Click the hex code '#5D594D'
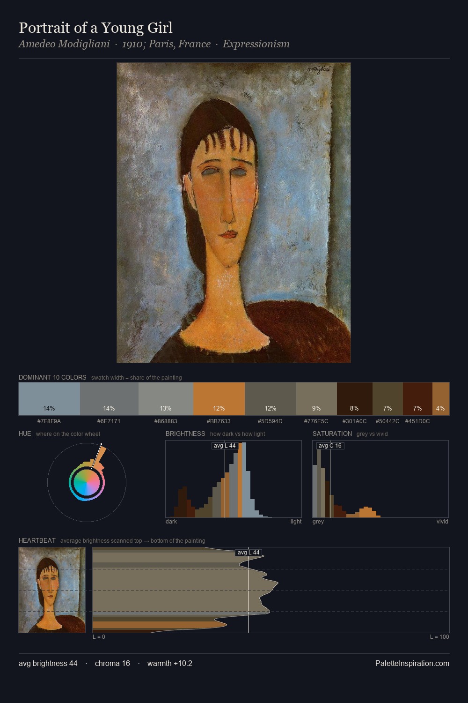The image size is (468, 703). tap(271, 421)
